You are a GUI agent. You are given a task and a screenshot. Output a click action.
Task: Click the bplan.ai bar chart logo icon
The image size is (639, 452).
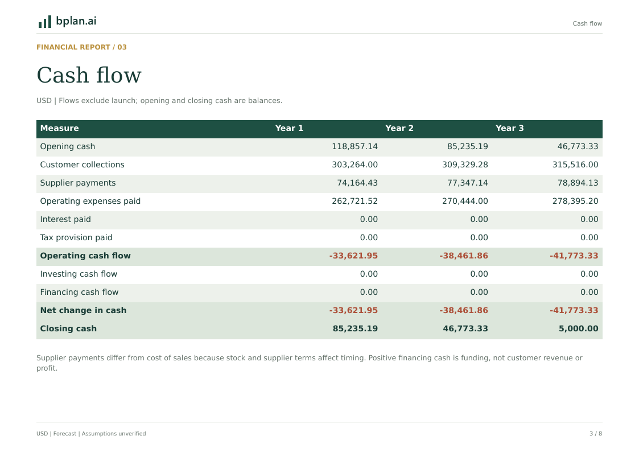45,22
